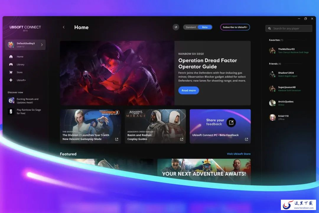Expand the DefaultDudley3 profile chevron
319x213 pixels.
click(42, 45)
